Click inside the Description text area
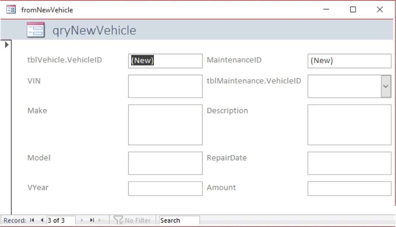The width and height of the screenshot is (396, 227). point(349,124)
